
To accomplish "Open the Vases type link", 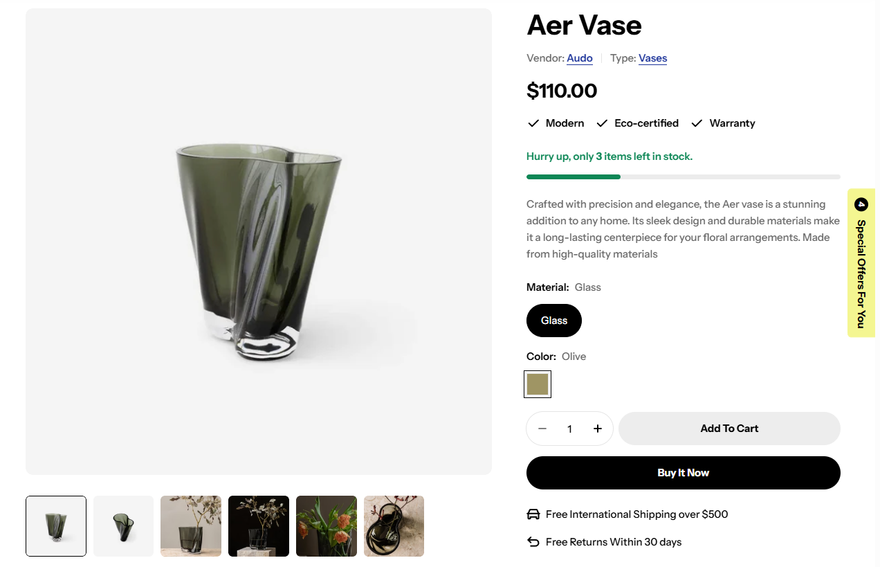I will (653, 58).
